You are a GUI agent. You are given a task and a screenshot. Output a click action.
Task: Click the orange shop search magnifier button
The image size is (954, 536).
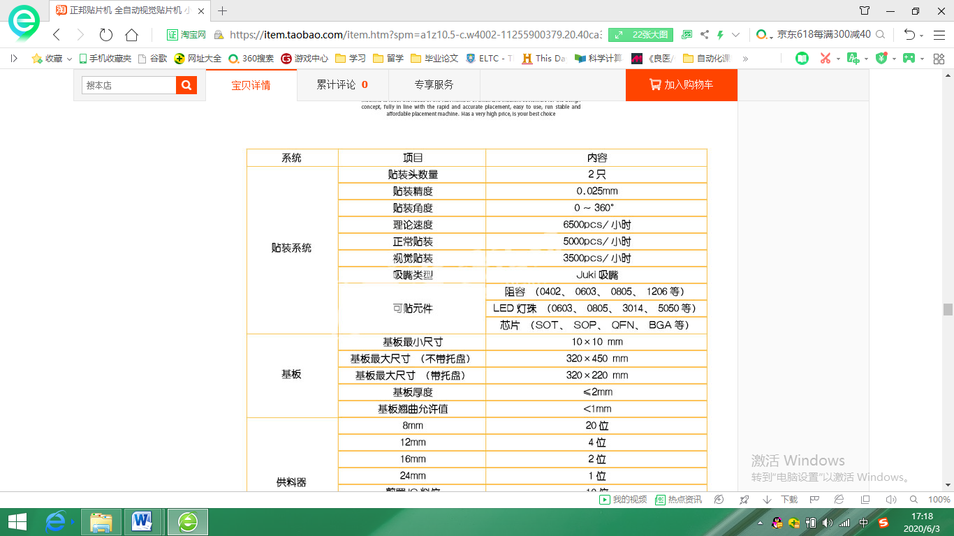pos(186,85)
